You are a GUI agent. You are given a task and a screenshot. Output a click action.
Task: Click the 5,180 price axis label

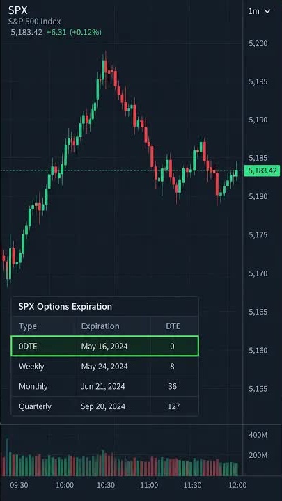click(x=258, y=196)
